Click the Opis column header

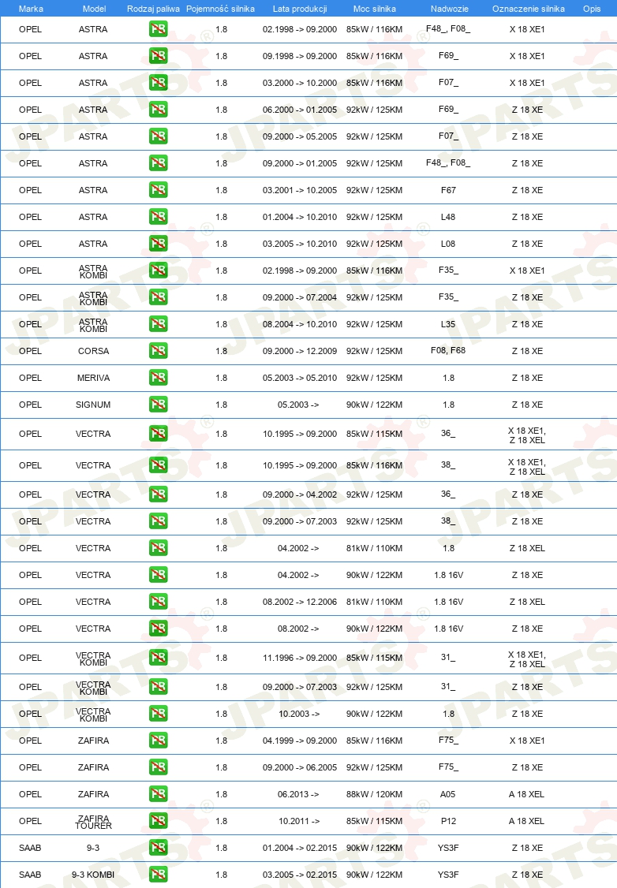click(592, 9)
